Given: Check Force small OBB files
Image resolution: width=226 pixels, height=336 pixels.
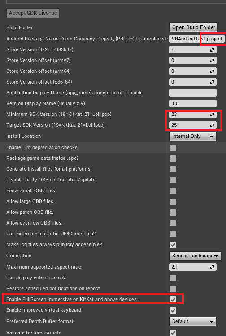Looking at the screenshot, I should 173,191.
